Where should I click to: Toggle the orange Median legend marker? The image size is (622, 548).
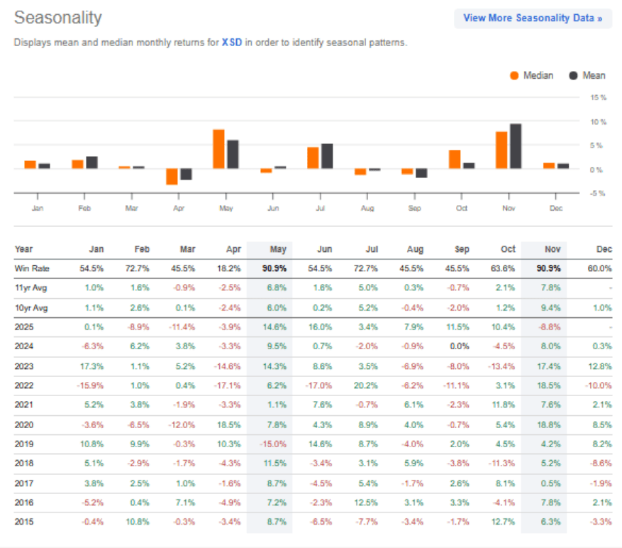(516, 75)
